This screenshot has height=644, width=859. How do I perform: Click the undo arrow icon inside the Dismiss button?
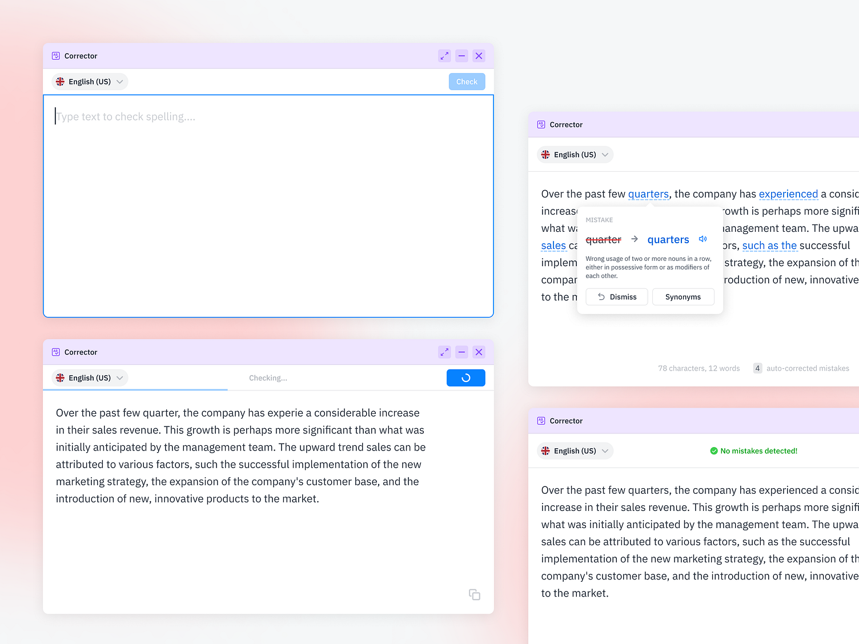601,296
